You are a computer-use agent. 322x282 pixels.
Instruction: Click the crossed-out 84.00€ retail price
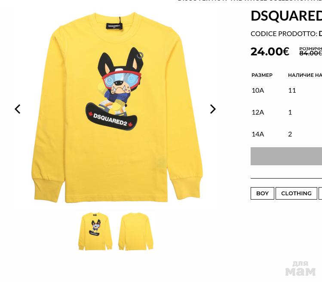point(310,53)
